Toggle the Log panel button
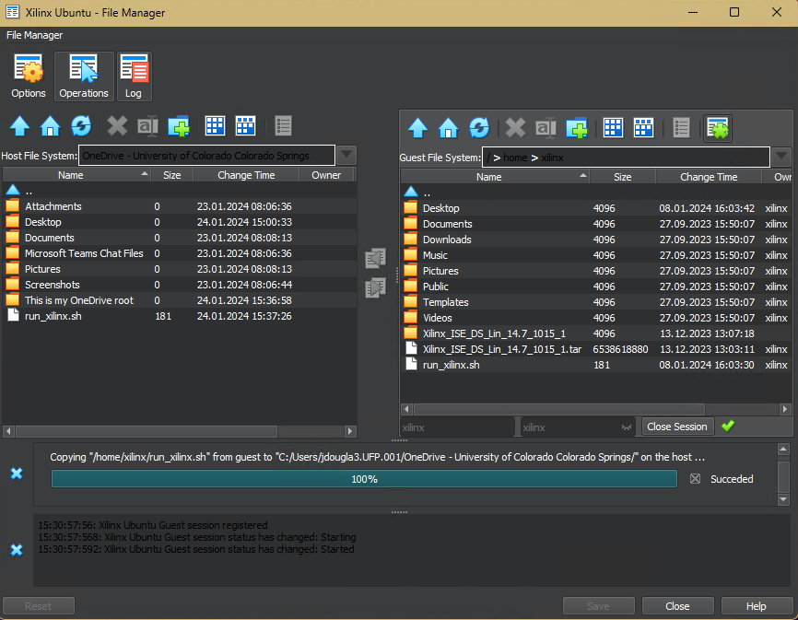This screenshot has width=798, height=620. click(134, 76)
